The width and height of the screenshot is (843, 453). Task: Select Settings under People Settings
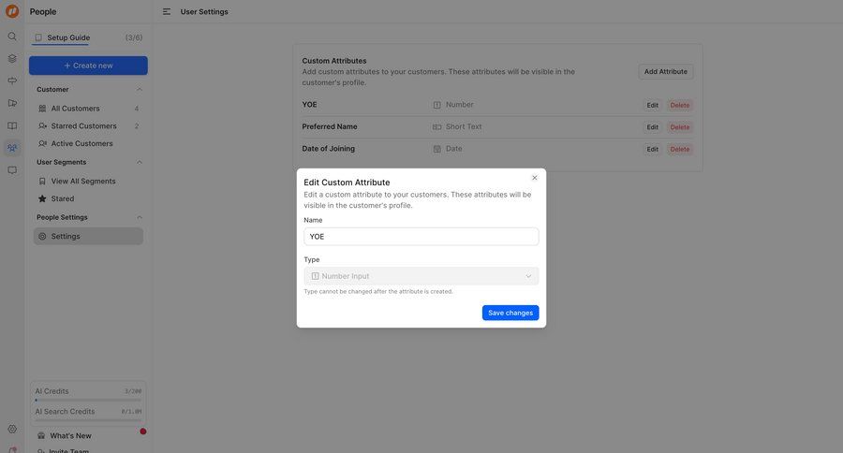click(88, 237)
